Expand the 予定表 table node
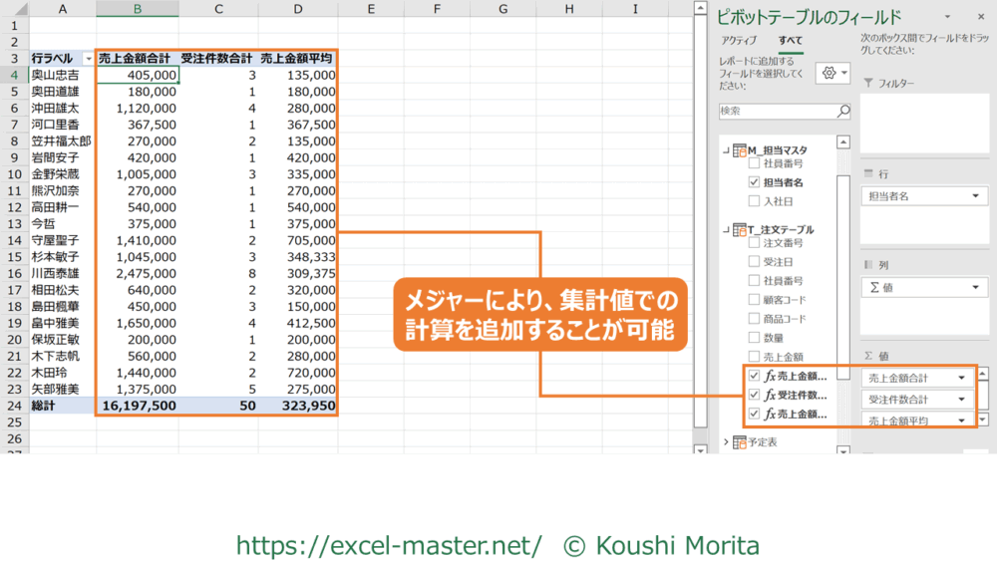Viewport: 997px width, 561px height. (x=725, y=442)
